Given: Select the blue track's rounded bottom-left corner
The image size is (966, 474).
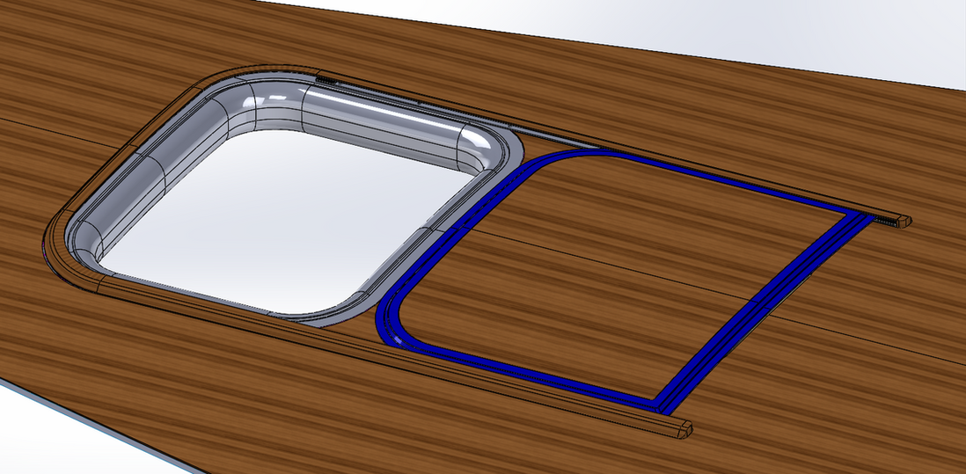Looking at the screenshot, I should 392,324.
